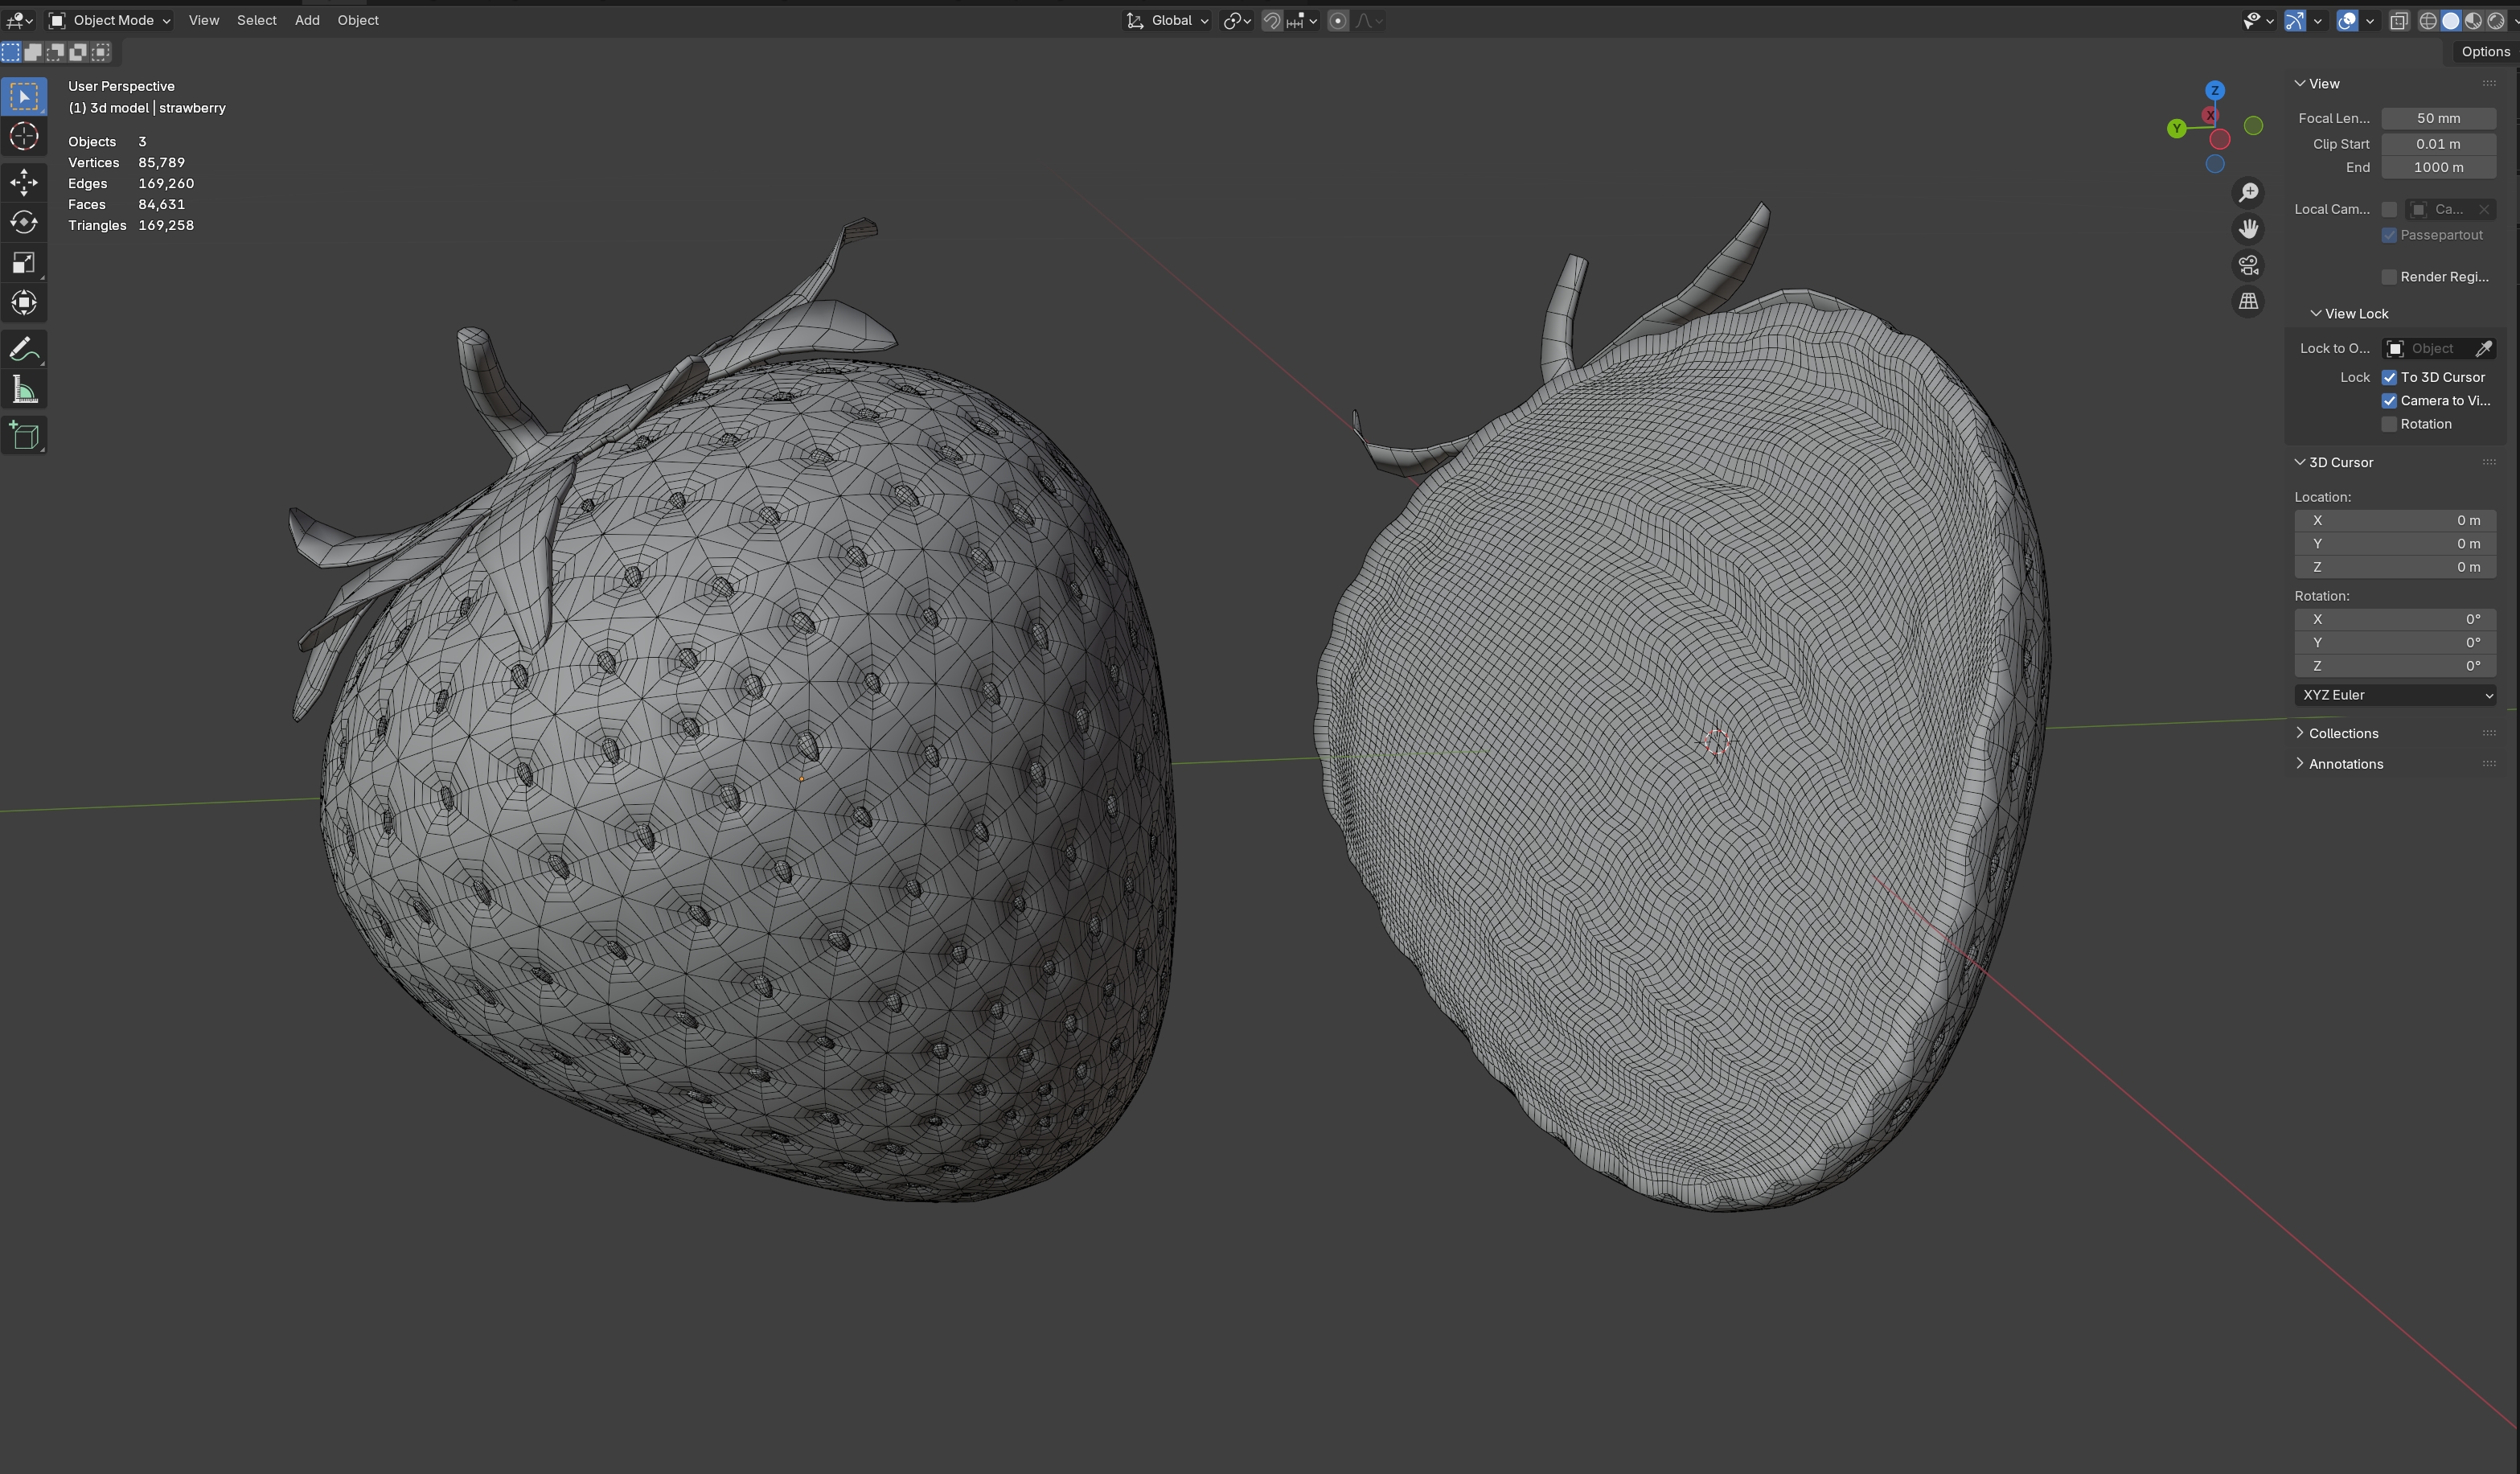The height and width of the screenshot is (1474, 2520).
Task: Open the Select menu
Action: pyautogui.click(x=256, y=20)
